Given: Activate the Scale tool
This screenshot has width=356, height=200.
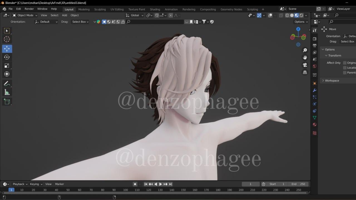Looking at the screenshot, I should pyautogui.click(x=7, y=66).
